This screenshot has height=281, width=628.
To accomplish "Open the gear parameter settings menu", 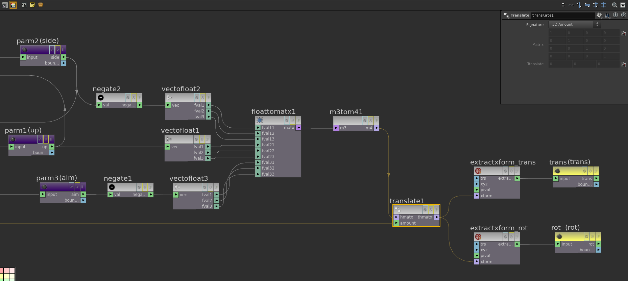I will tap(599, 15).
